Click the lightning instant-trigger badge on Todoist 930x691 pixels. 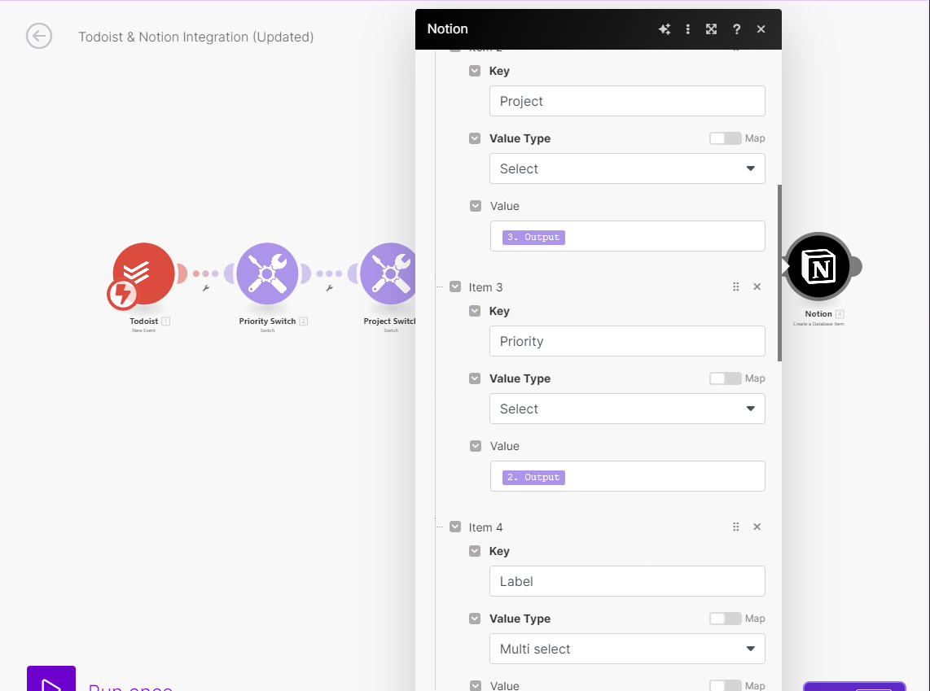122,294
